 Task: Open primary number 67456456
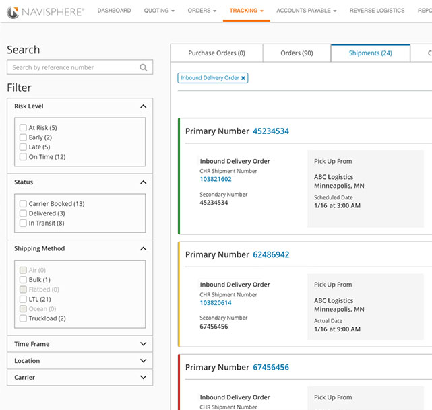(271, 367)
